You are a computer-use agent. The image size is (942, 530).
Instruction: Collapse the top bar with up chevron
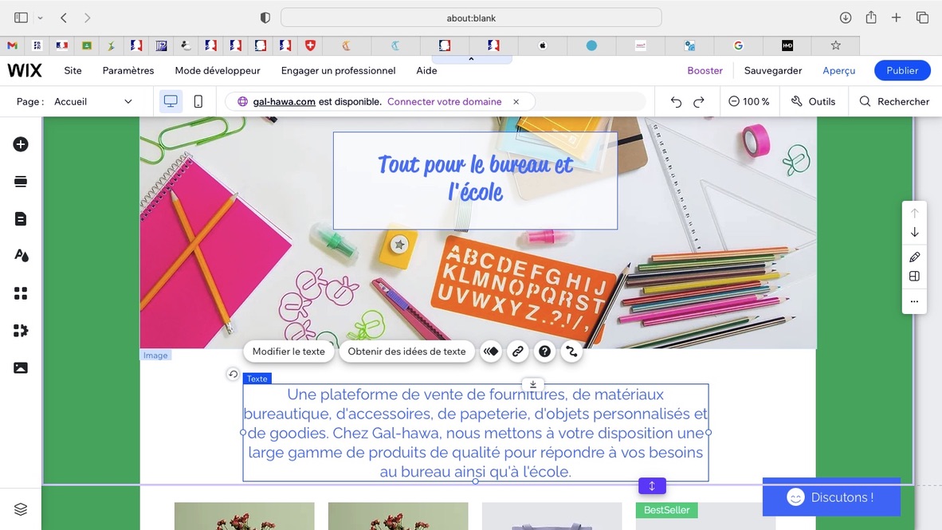tap(471, 59)
